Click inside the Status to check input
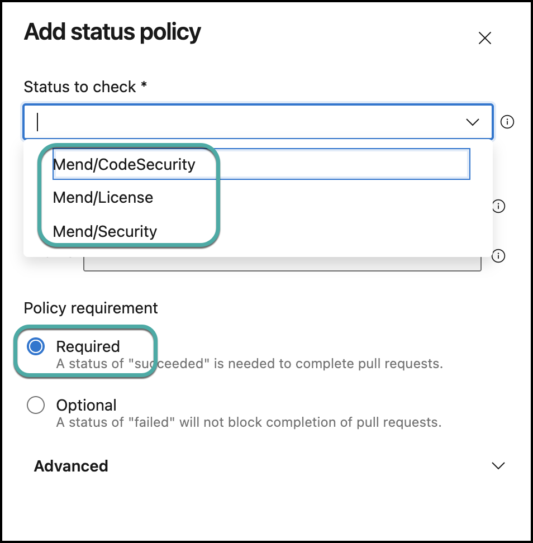This screenshot has width=533, height=543. tap(246, 122)
